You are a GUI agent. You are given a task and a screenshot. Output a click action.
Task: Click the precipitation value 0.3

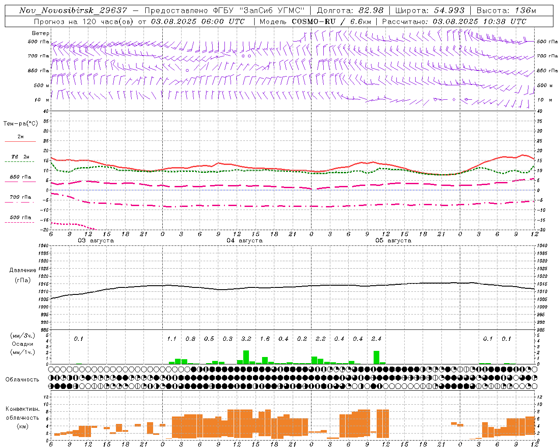tap(227, 339)
